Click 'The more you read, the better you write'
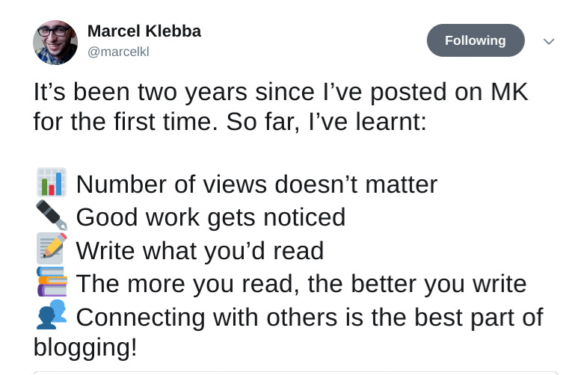 (301, 283)
